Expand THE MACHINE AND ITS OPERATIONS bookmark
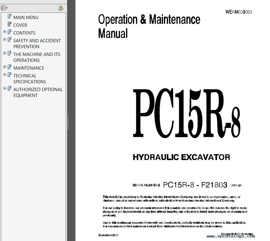The height and width of the screenshot is (241, 270). (5, 53)
